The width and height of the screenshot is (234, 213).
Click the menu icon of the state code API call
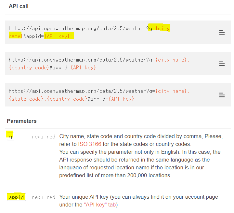[x=222, y=95]
